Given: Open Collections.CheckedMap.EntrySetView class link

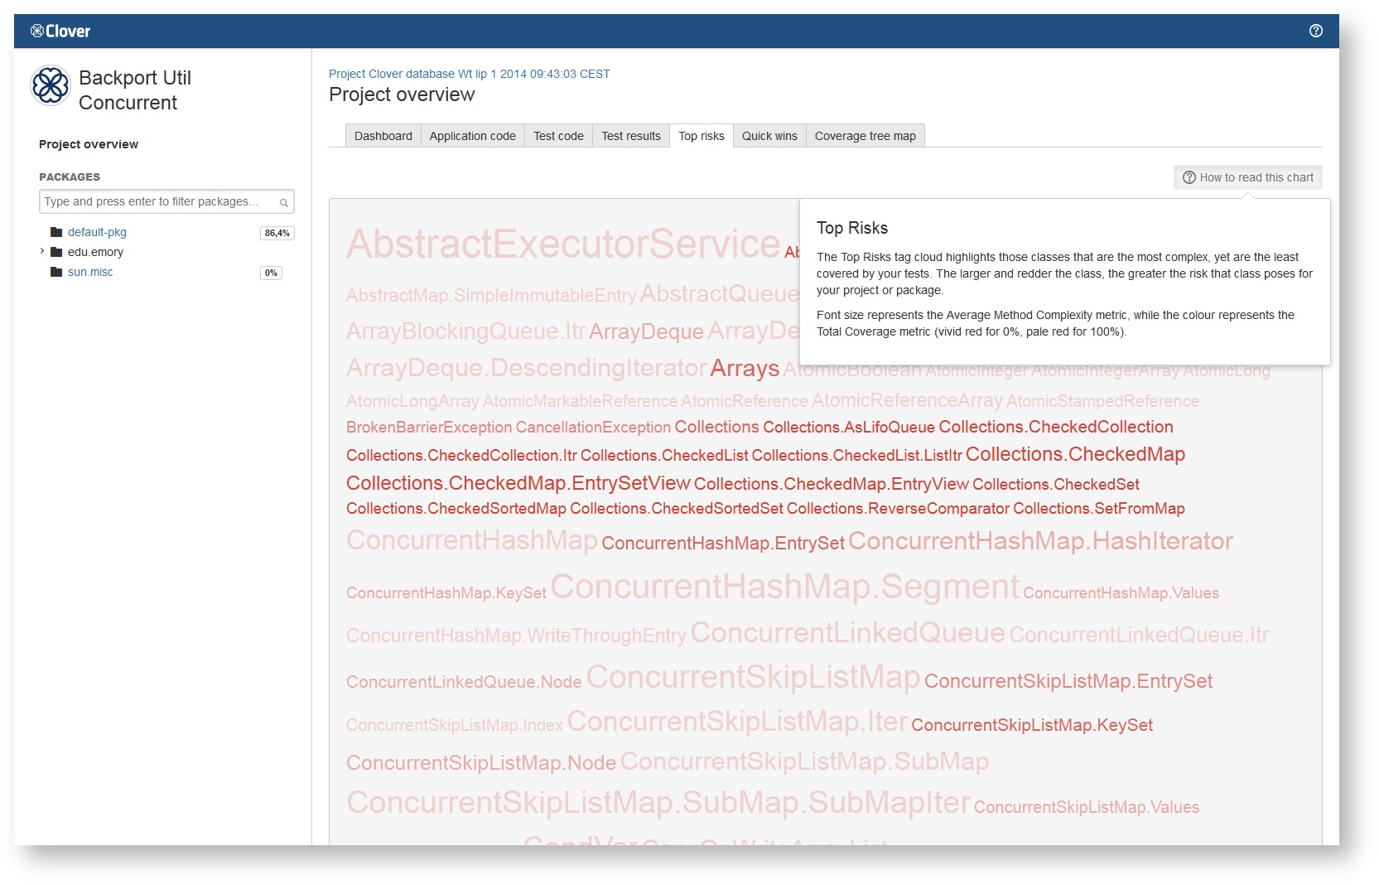Looking at the screenshot, I should point(518,483).
